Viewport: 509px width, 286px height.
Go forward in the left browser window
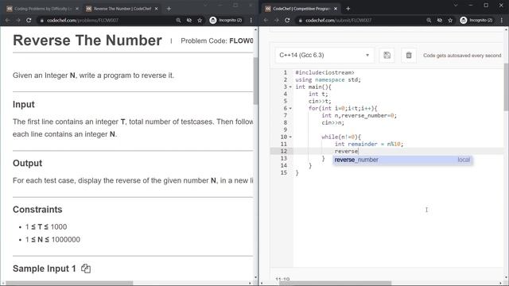click(17, 20)
